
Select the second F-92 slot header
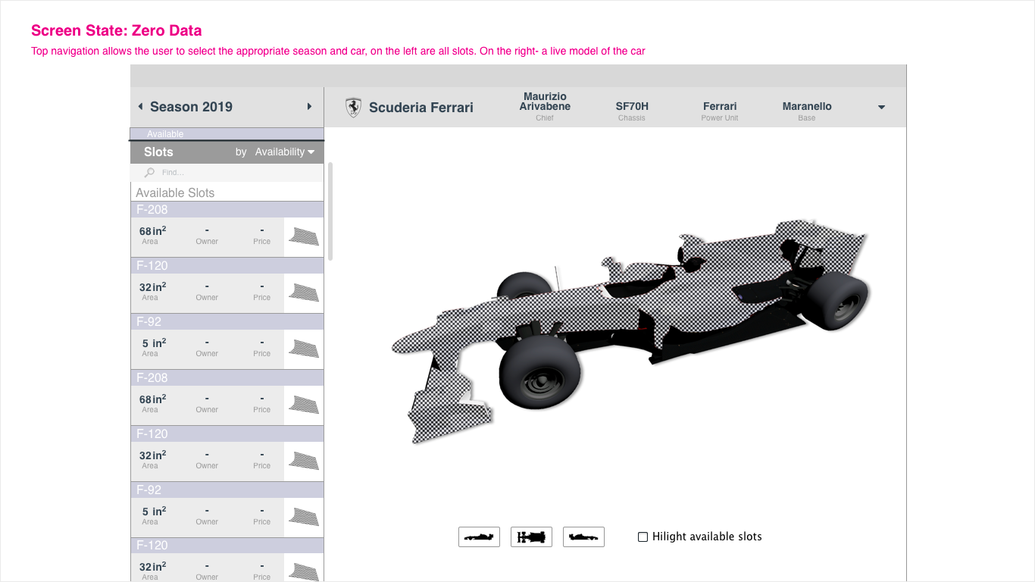(227, 490)
